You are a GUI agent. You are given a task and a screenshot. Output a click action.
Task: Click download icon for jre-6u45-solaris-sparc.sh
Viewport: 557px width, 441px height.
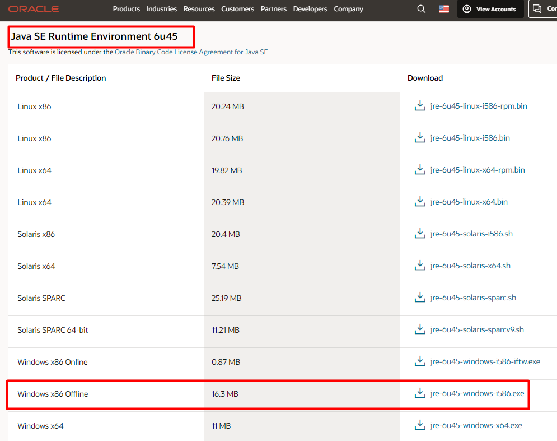(x=420, y=298)
